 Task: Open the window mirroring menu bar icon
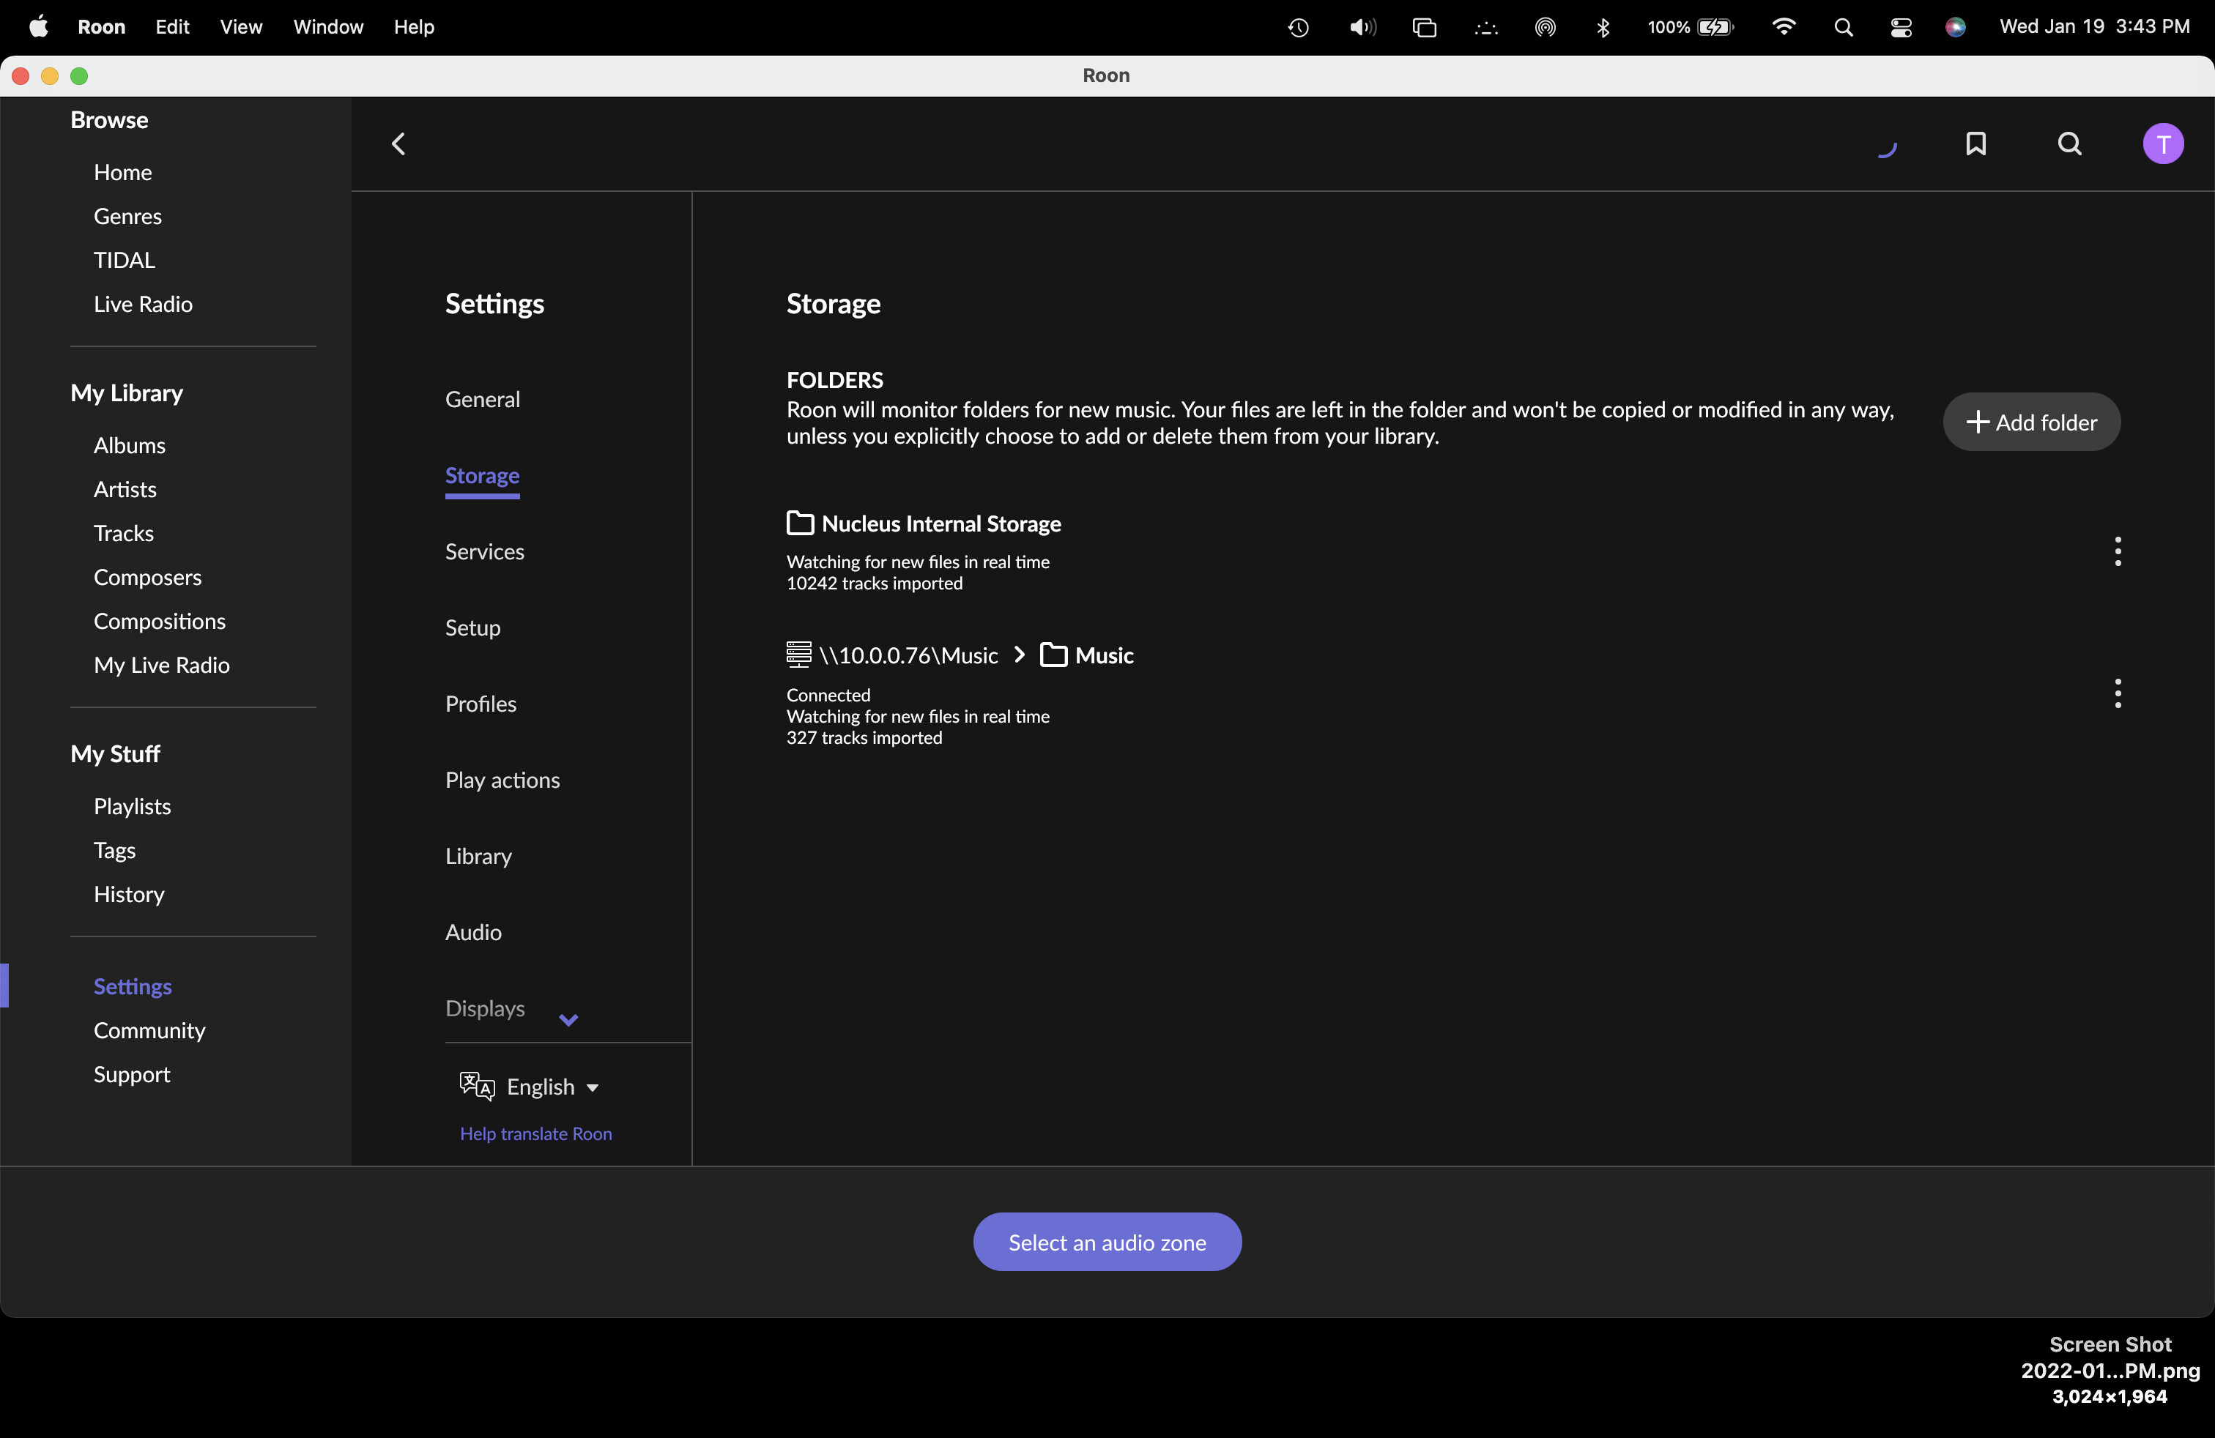tap(1424, 27)
